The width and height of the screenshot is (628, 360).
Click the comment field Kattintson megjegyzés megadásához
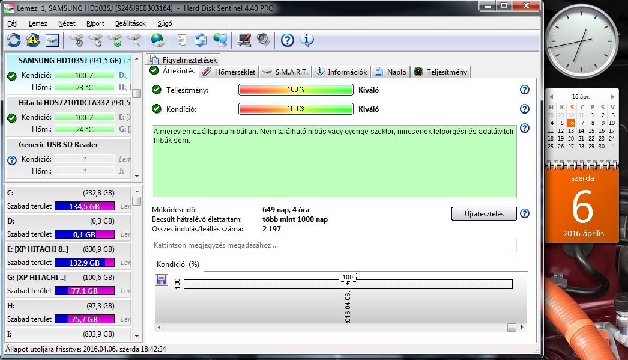click(334, 245)
